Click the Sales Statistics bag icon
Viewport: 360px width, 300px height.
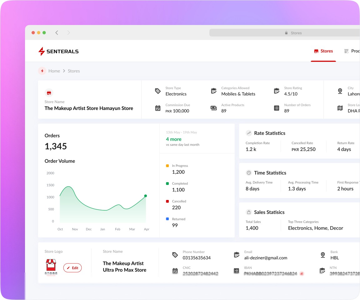pos(249,212)
